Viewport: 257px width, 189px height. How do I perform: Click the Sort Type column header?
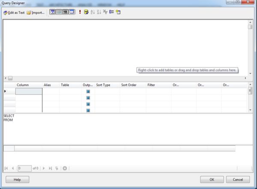click(108, 85)
